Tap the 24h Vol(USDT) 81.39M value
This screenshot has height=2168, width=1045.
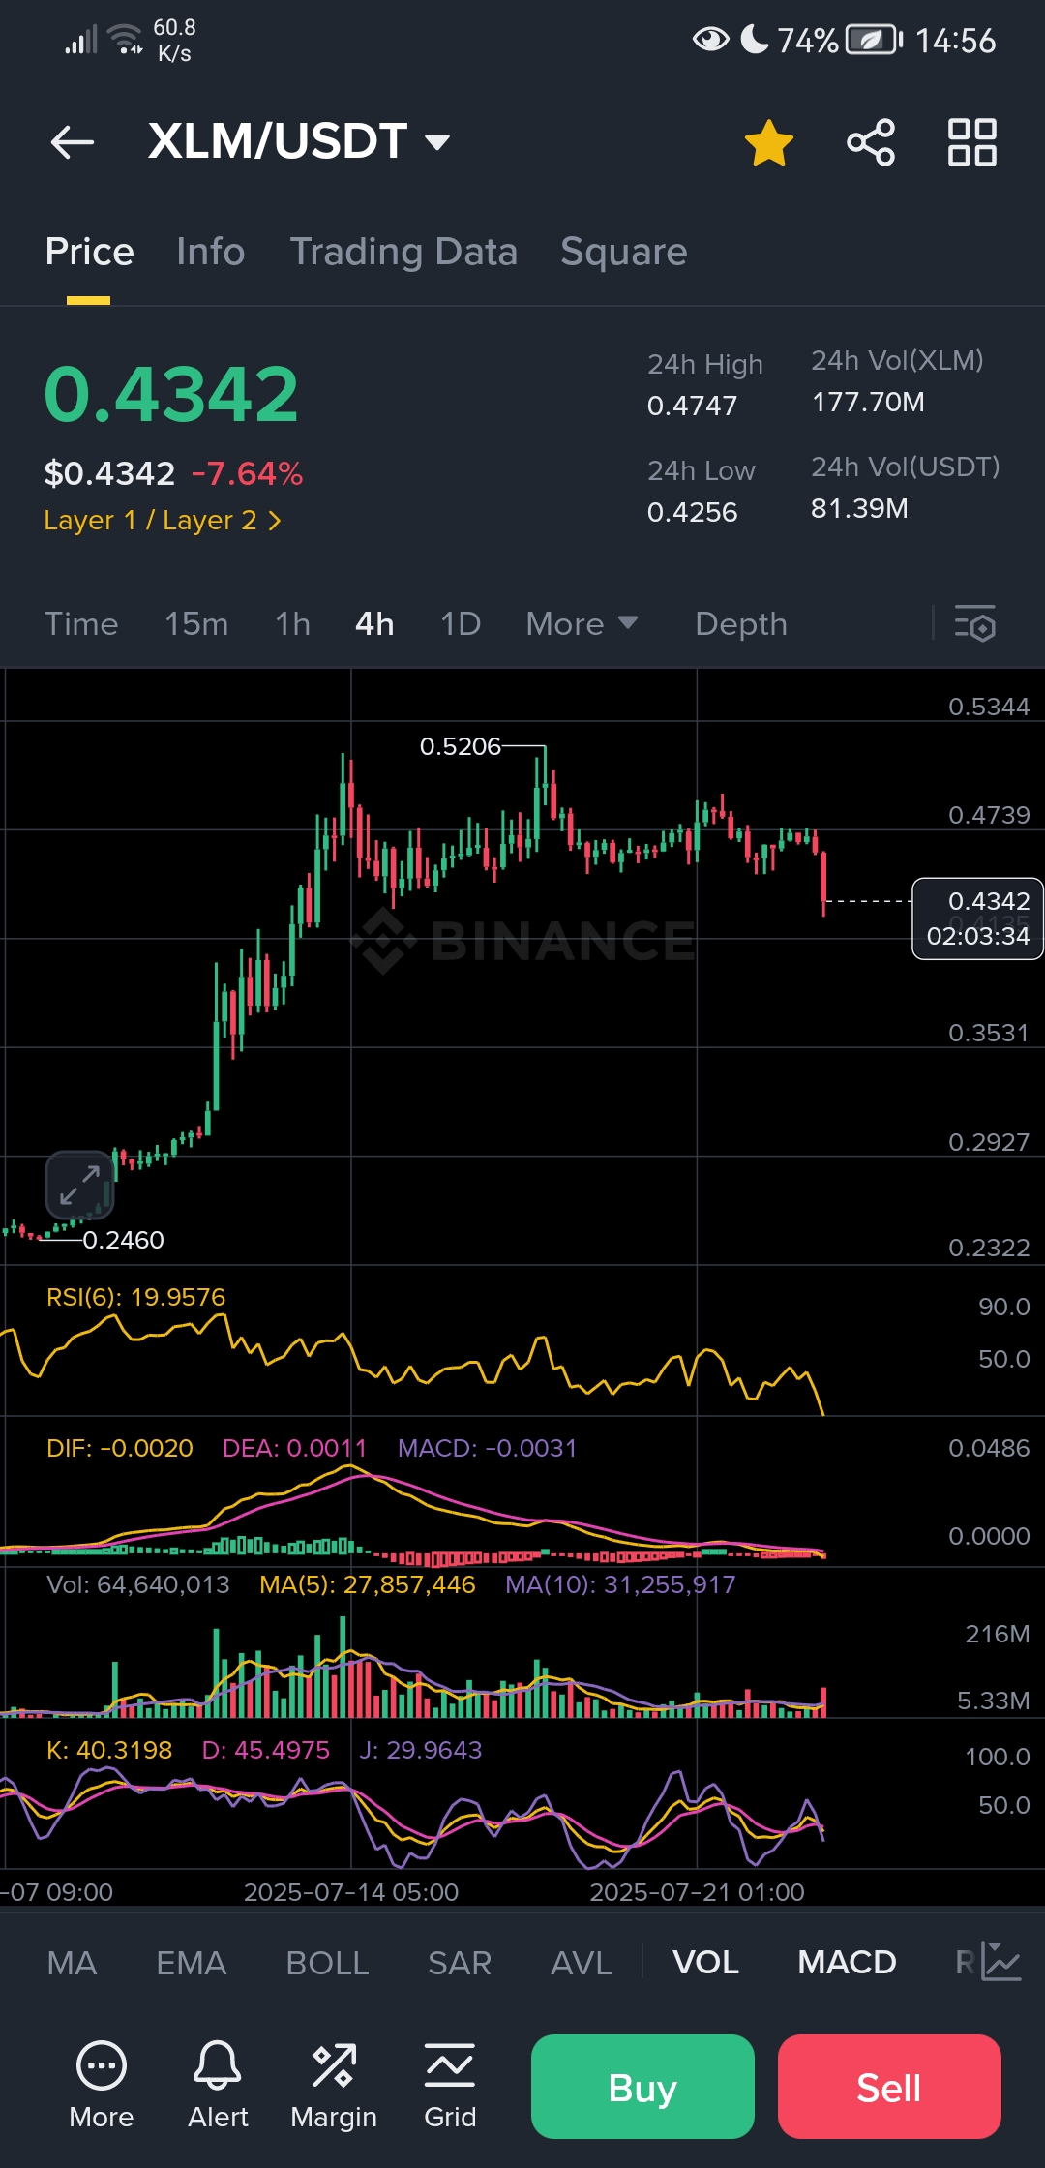859,508
